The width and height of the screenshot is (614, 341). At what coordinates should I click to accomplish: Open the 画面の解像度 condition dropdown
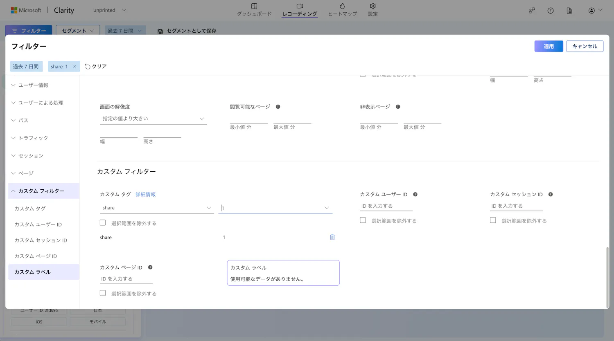point(153,119)
